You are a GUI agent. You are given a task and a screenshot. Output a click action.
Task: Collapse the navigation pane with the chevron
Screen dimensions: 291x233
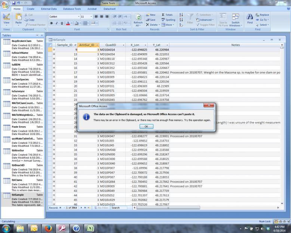tap(42, 35)
